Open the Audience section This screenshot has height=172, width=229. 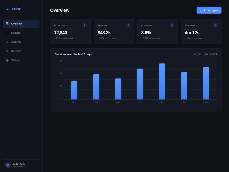[x=21, y=42]
